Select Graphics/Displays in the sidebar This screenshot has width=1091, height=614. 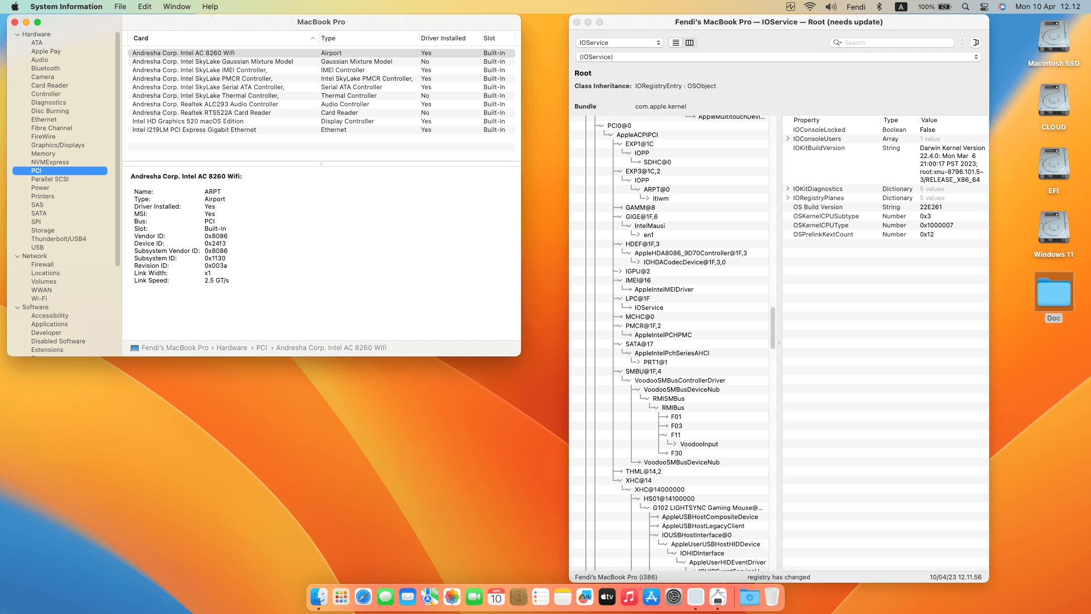click(58, 145)
